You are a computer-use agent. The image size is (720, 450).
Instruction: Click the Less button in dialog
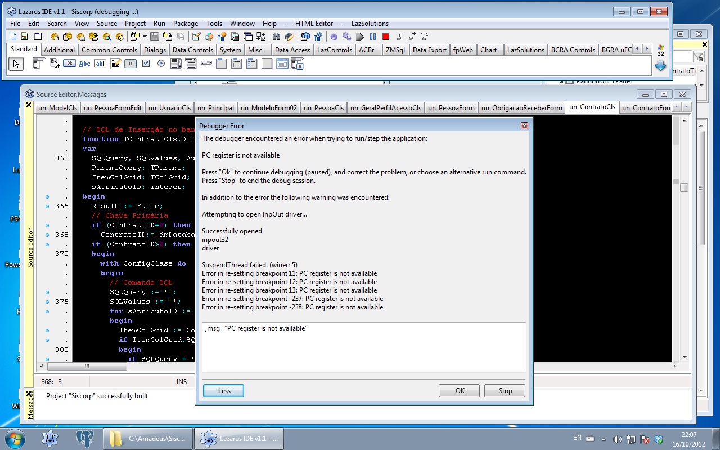[x=224, y=391]
